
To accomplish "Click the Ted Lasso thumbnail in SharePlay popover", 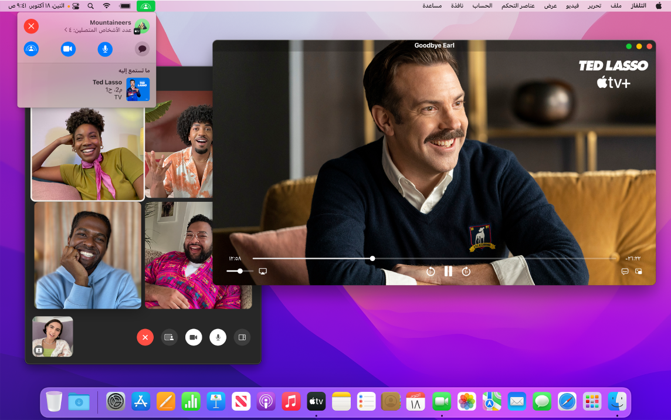I will pos(138,89).
